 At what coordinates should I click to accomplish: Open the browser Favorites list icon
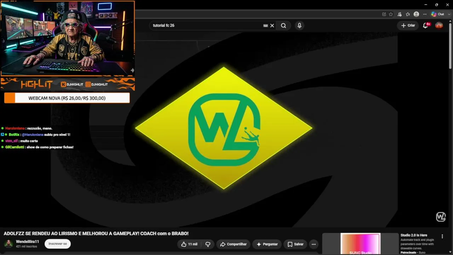[408, 14]
